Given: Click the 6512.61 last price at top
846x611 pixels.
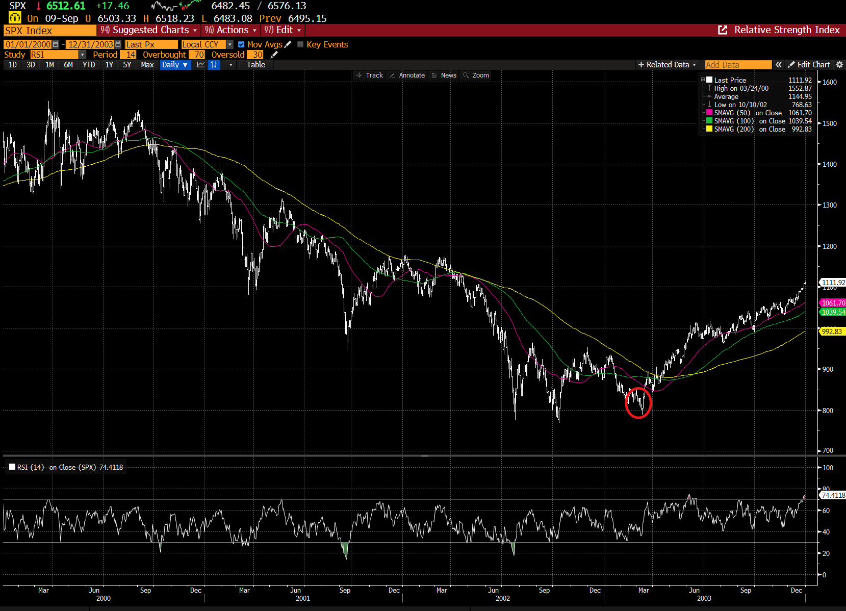Looking at the screenshot, I should [x=66, y=6].
